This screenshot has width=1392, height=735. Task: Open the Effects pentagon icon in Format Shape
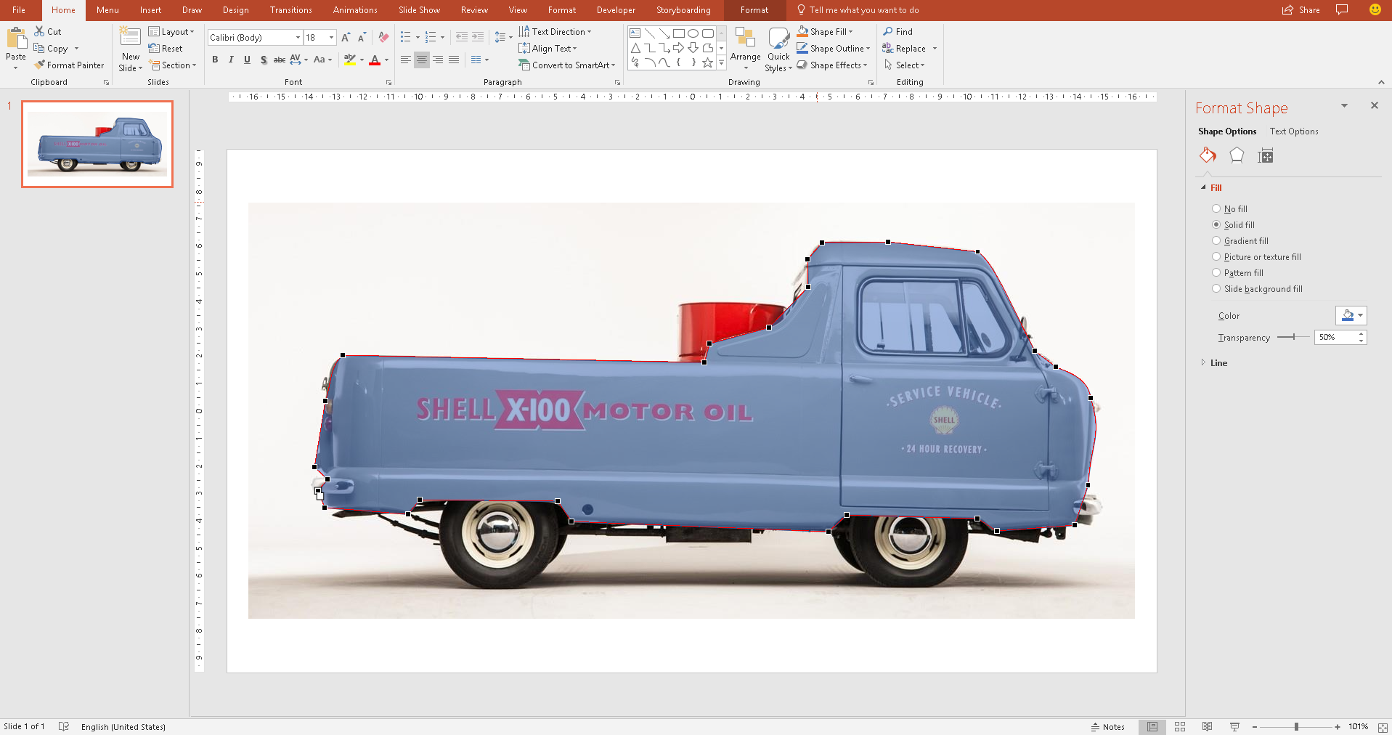[x=1237, y=155]
